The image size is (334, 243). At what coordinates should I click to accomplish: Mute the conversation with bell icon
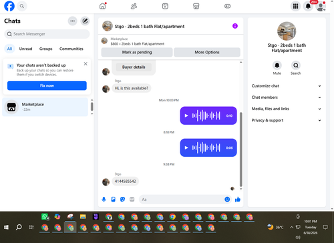click(277, 65)
